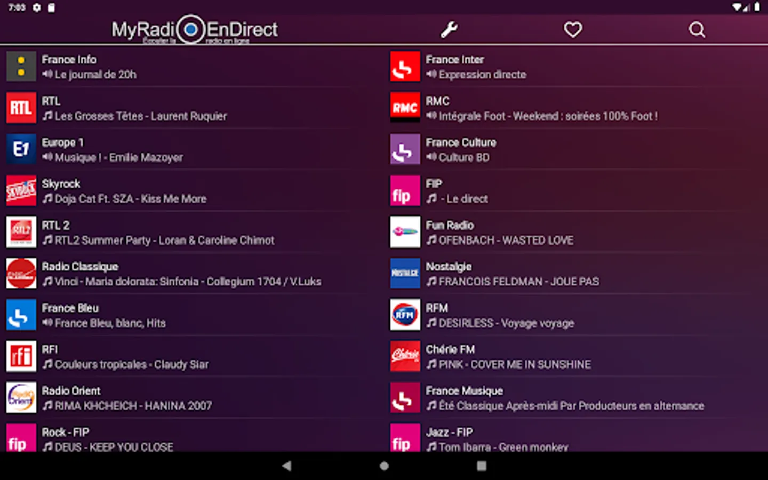This screenshot has height=480, width=768.
Task: Select the France Info station logo
Action: (x=21, y=66)
